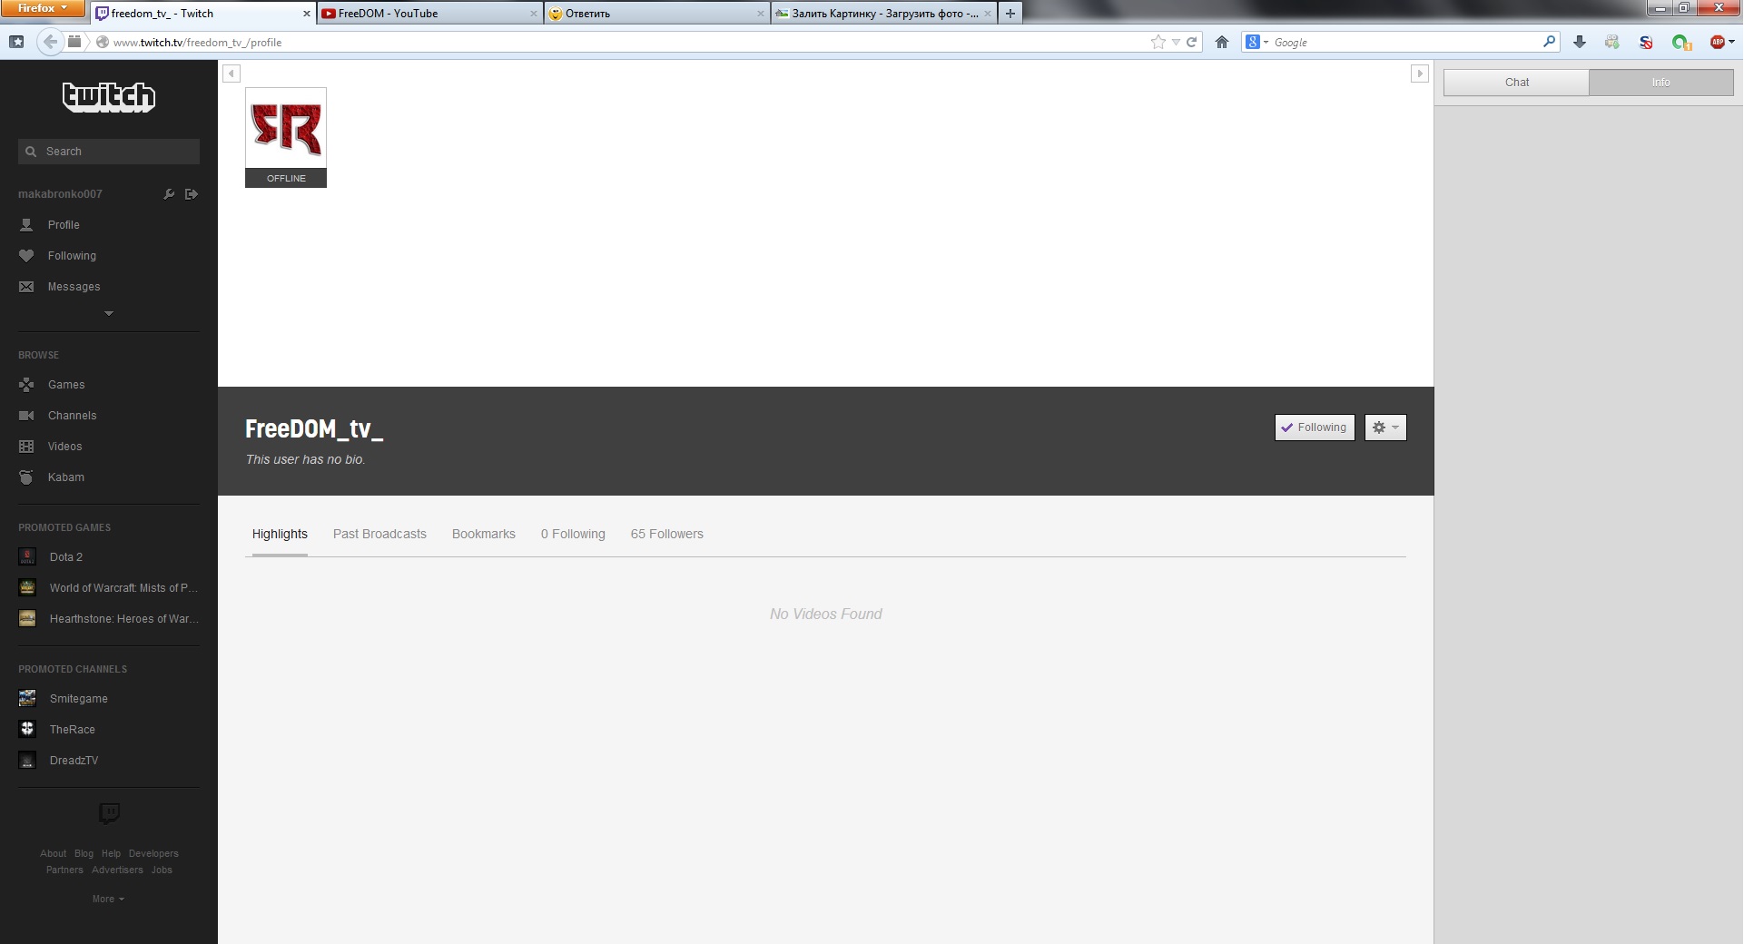Image resolution: width=1744 pixels, height=944 pixels.
Task: Click the Help footer link
Action: [x=111, y=853]
